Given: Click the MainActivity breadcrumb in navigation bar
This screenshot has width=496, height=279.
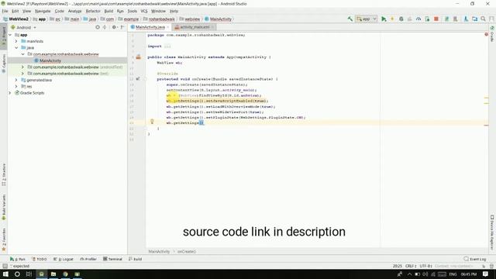Looking at the screenshot, I should pyautogui.click(x=218, y=19).
